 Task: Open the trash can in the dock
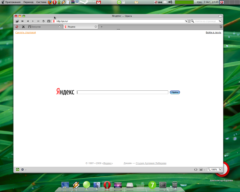click(x=175, y=185)
